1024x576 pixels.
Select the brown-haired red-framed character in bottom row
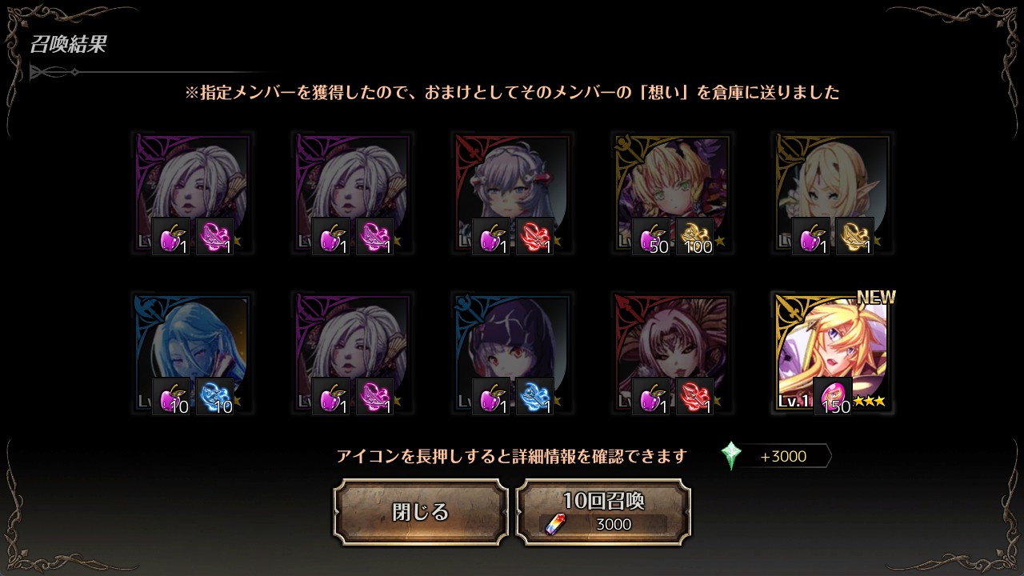point(673,353)
